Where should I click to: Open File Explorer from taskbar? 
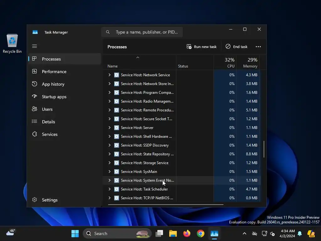click(173, 233)
